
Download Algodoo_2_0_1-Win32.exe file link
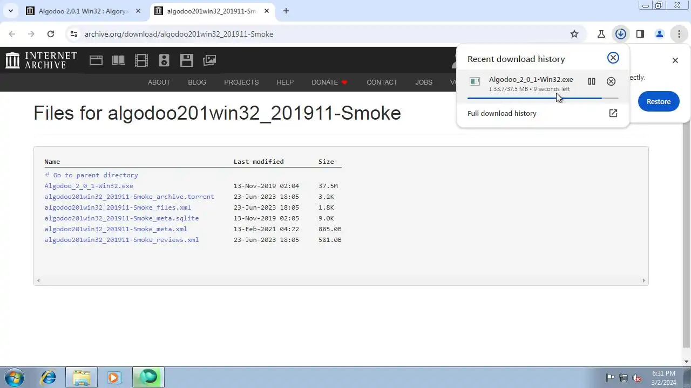(x=89, y=186)
